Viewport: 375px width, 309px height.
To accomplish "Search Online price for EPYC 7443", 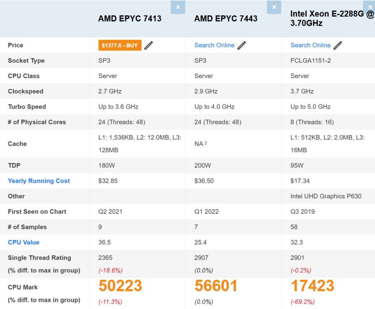I will point(214,45).
